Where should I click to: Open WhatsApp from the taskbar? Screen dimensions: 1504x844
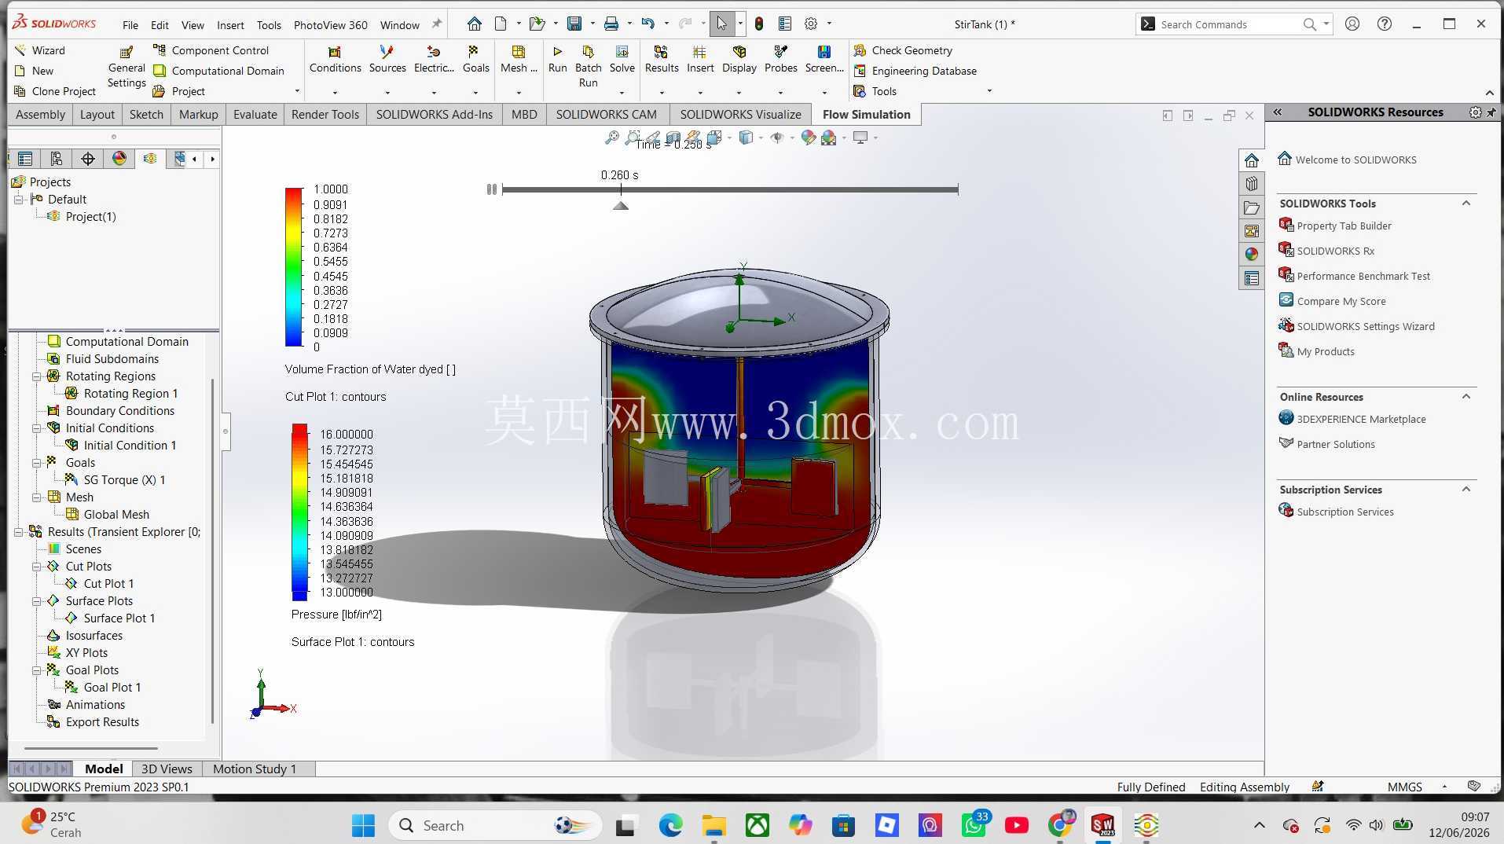pyautogui.click(x=974, y=825)
